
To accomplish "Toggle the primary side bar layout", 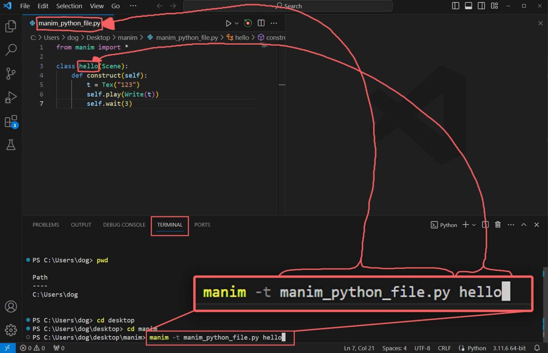I will [x=456, y=6].
